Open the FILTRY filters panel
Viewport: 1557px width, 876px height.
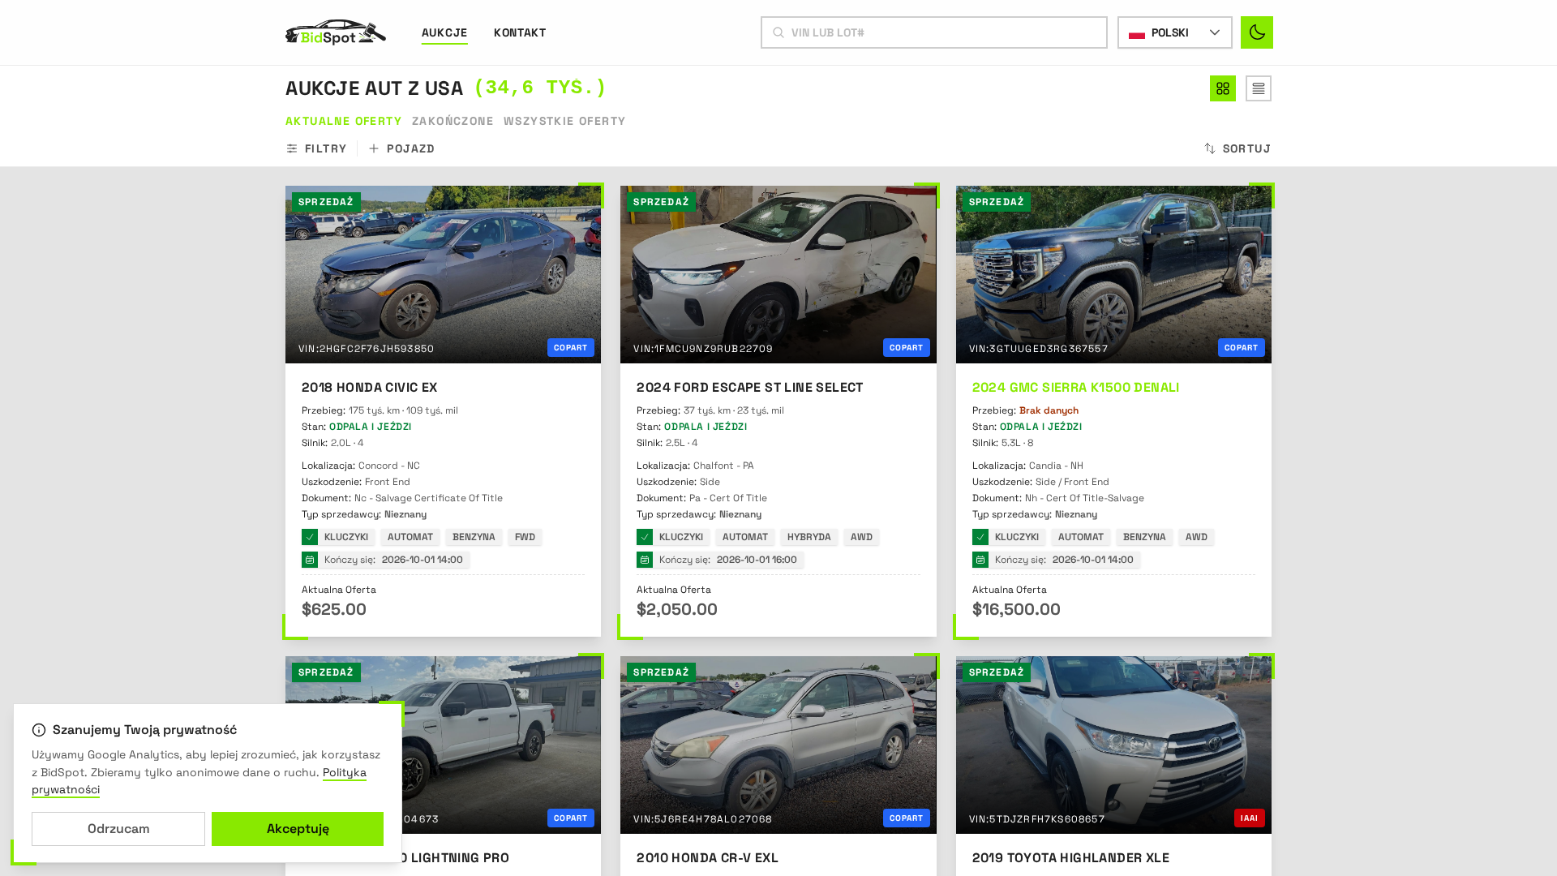tap(316, 148)
